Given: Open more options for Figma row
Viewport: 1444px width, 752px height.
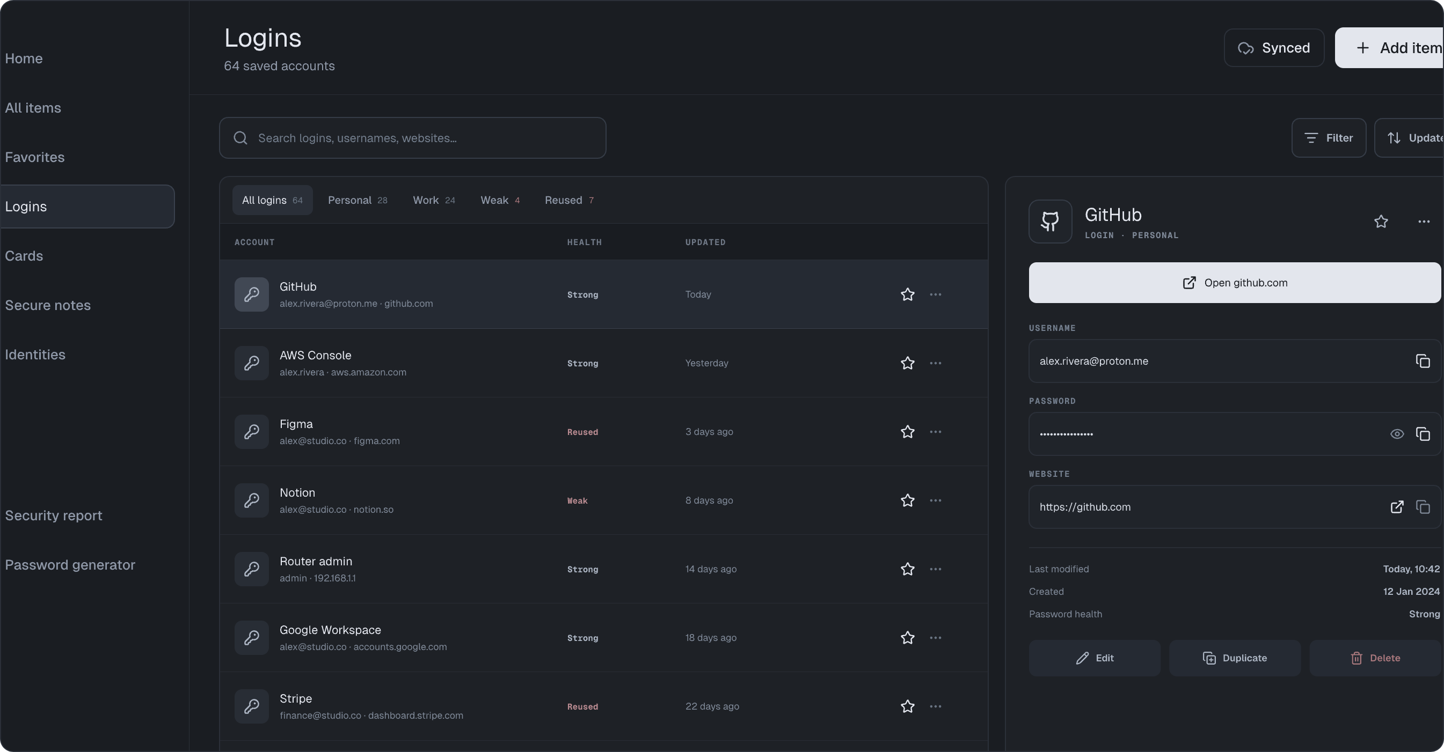Looking at the screenshot, I should (x=936, y=432).
